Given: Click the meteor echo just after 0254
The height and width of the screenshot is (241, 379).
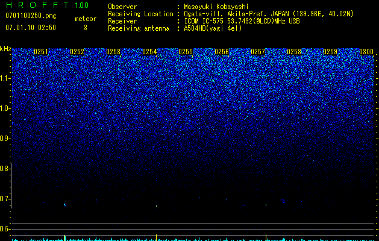Looking at the screenshot, I should point(157,206).
